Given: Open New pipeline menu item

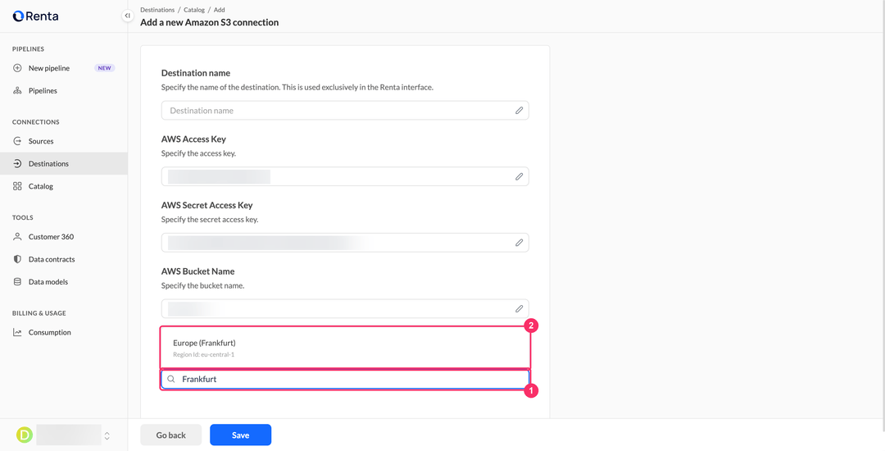Looking at the screenshot, I should [x=64, y=68].
